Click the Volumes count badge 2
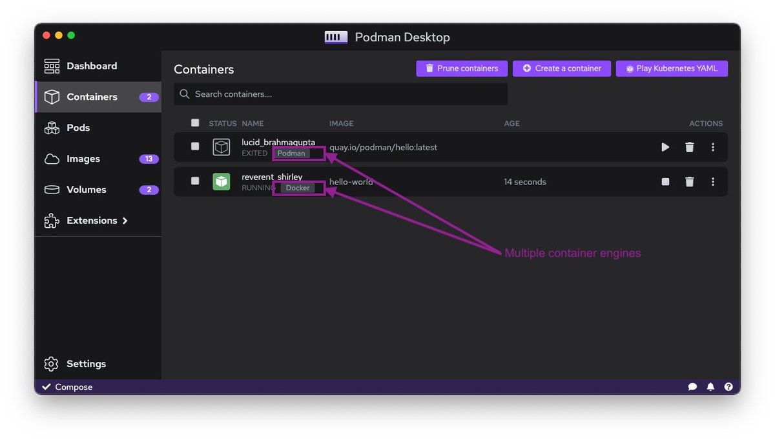 pyautogui.click(x=149, y=190)
